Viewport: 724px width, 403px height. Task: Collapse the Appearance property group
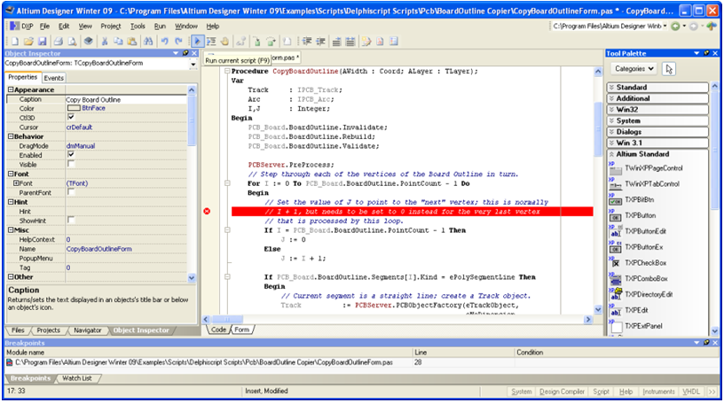(10, 89)
